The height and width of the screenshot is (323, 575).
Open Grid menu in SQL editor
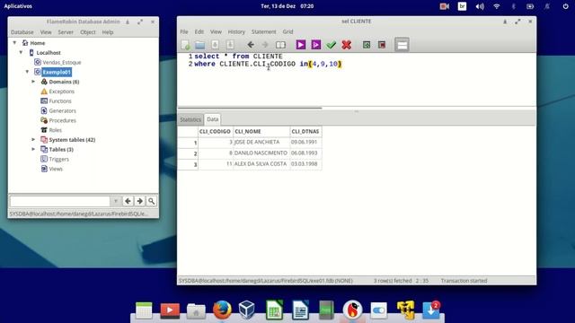click(287, 32)
